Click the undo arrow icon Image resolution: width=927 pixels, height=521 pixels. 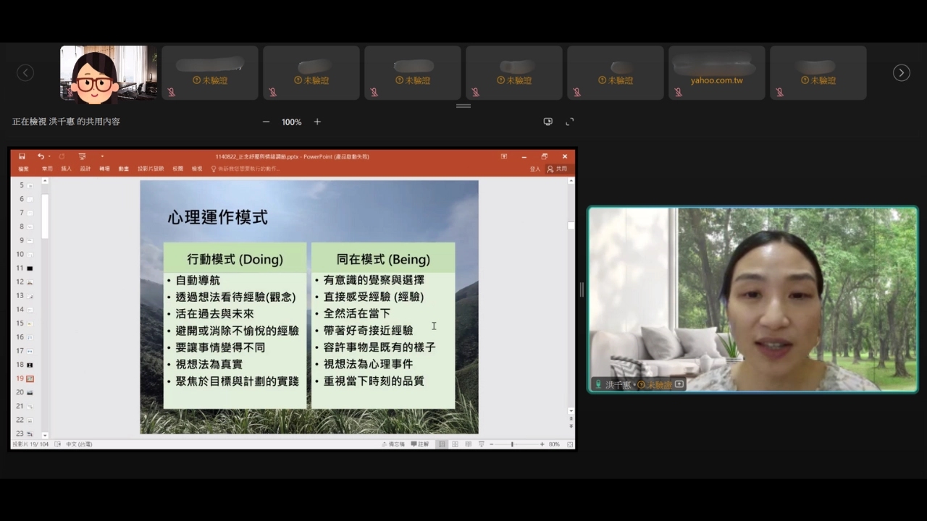pos(41,156)
